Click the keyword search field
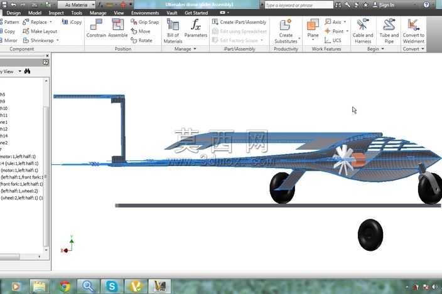The image size is (442, 294). click(299, 5)
